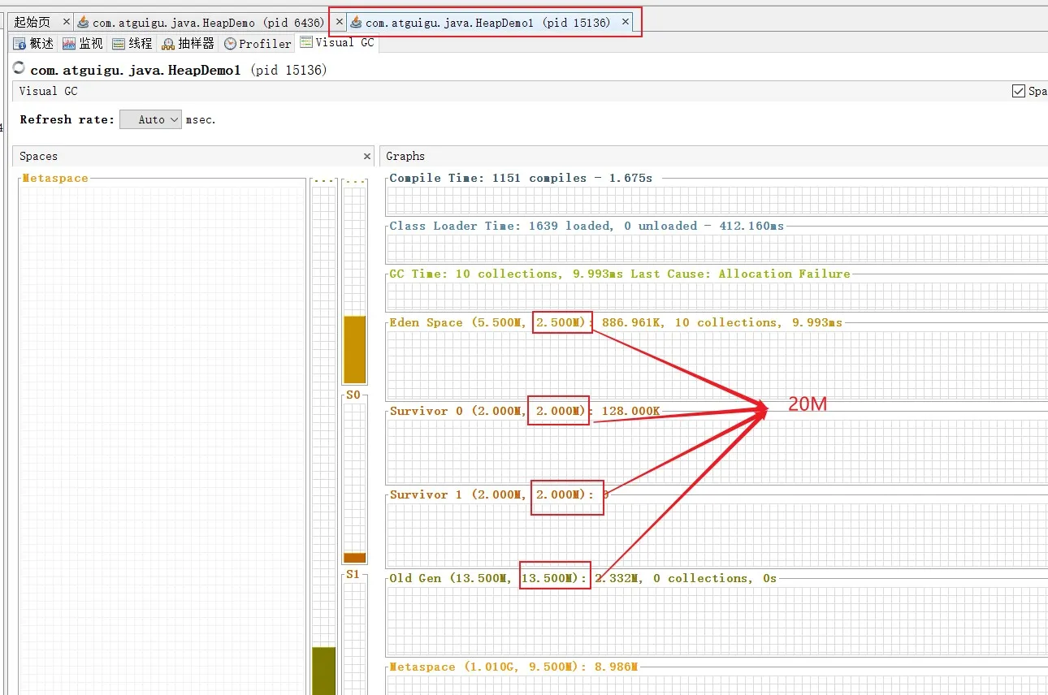Click the Old Gen olive fill bar
This screenshot has height=695, width=1048.
[323, 671]
